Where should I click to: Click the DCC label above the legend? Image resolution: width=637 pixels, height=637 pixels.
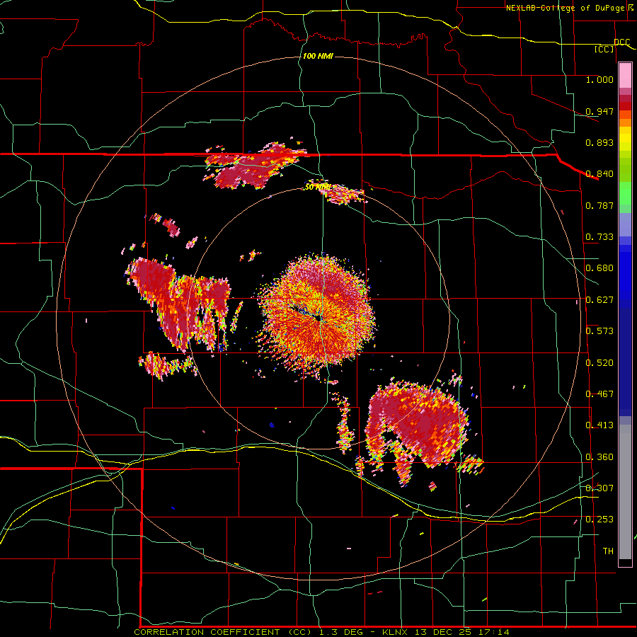[x=621, y=42]
